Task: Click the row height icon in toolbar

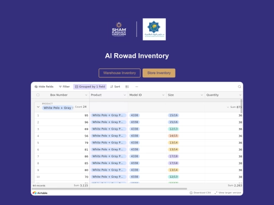Action: point(127,87)
